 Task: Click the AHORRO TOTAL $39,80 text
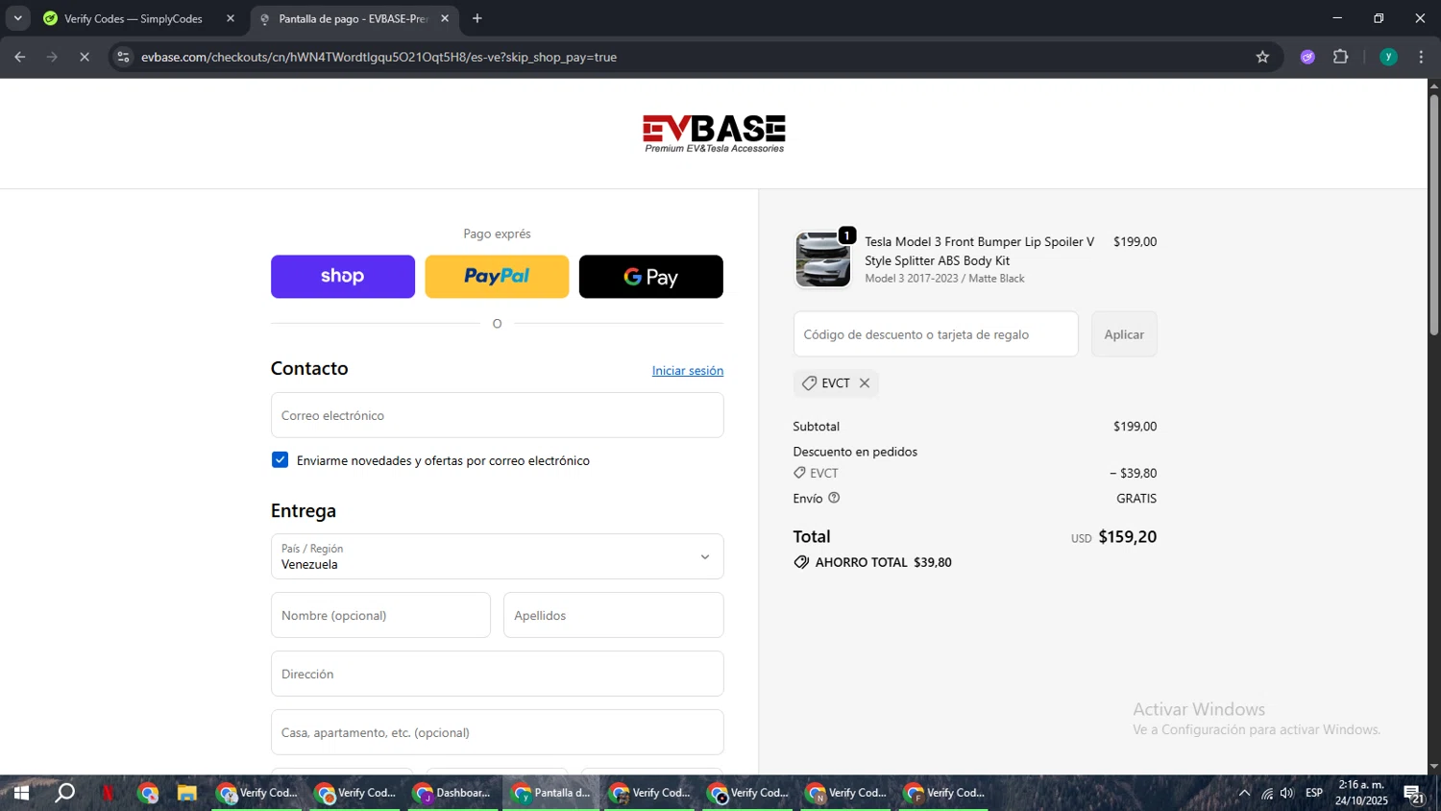point(883,562)
